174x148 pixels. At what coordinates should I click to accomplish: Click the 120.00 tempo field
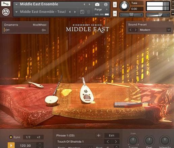[x=25, y=146]
